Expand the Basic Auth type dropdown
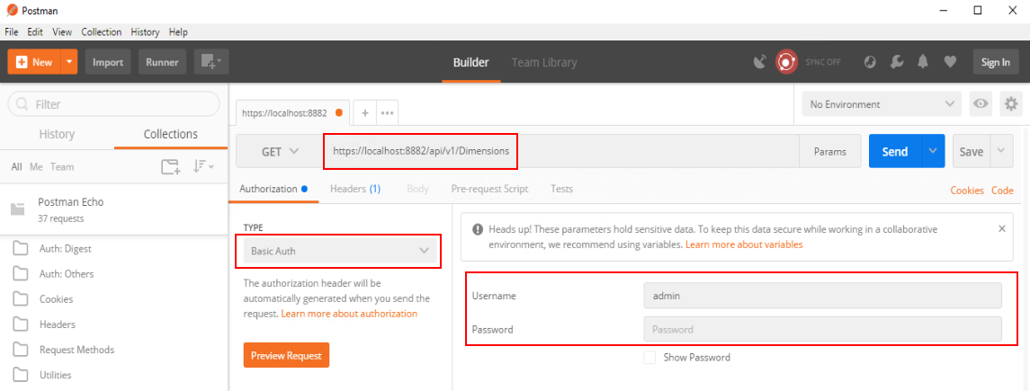Viewport: 1030px width, 391px height. click(x=338, y=251)
